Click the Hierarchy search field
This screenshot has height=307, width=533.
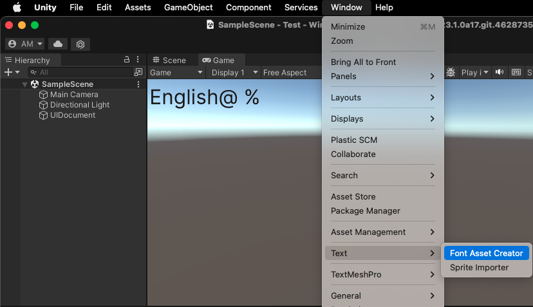click(x=80, y=72)
